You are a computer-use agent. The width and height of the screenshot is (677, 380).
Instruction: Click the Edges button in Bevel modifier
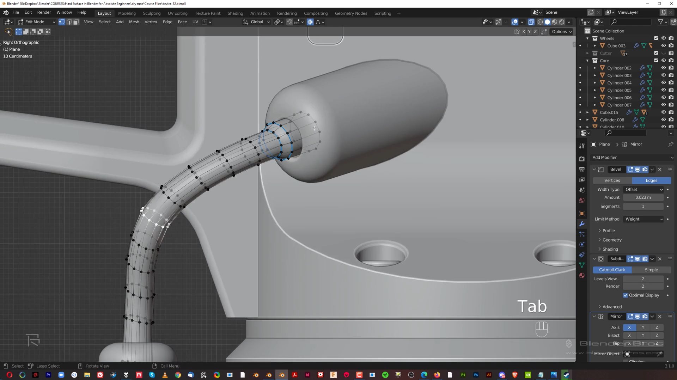(x=651, y=180)
